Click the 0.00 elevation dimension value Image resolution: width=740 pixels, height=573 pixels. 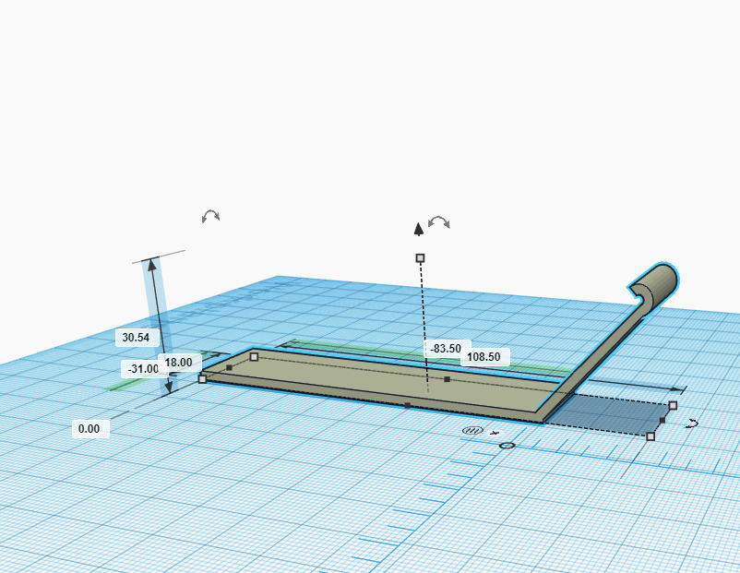coord(90,428)
